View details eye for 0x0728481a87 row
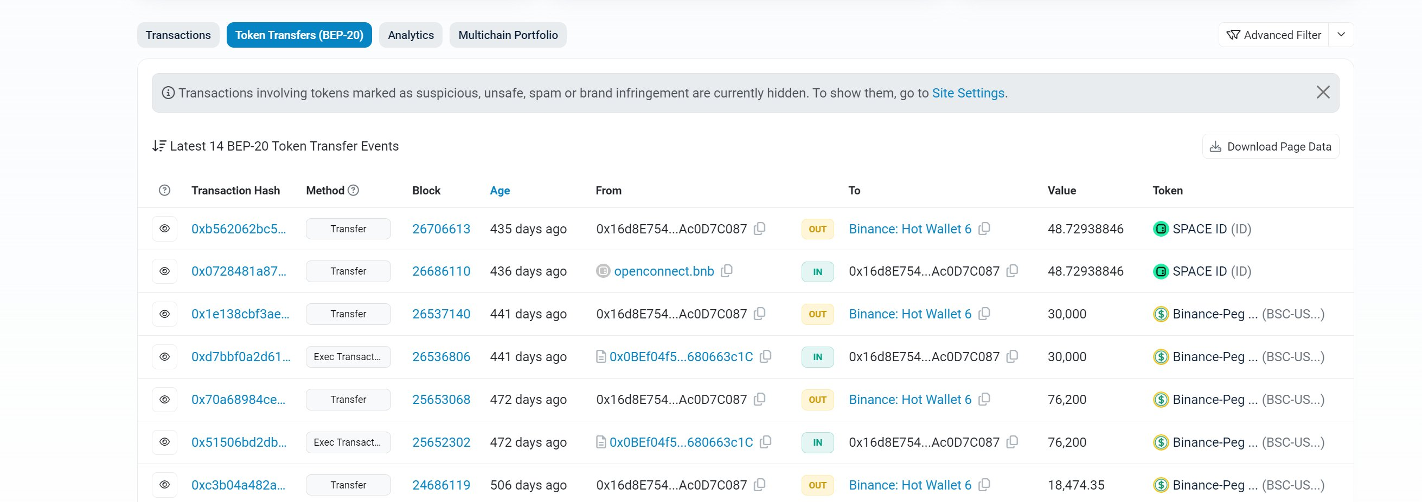The image size is (1422, 502). click(164, 271)
